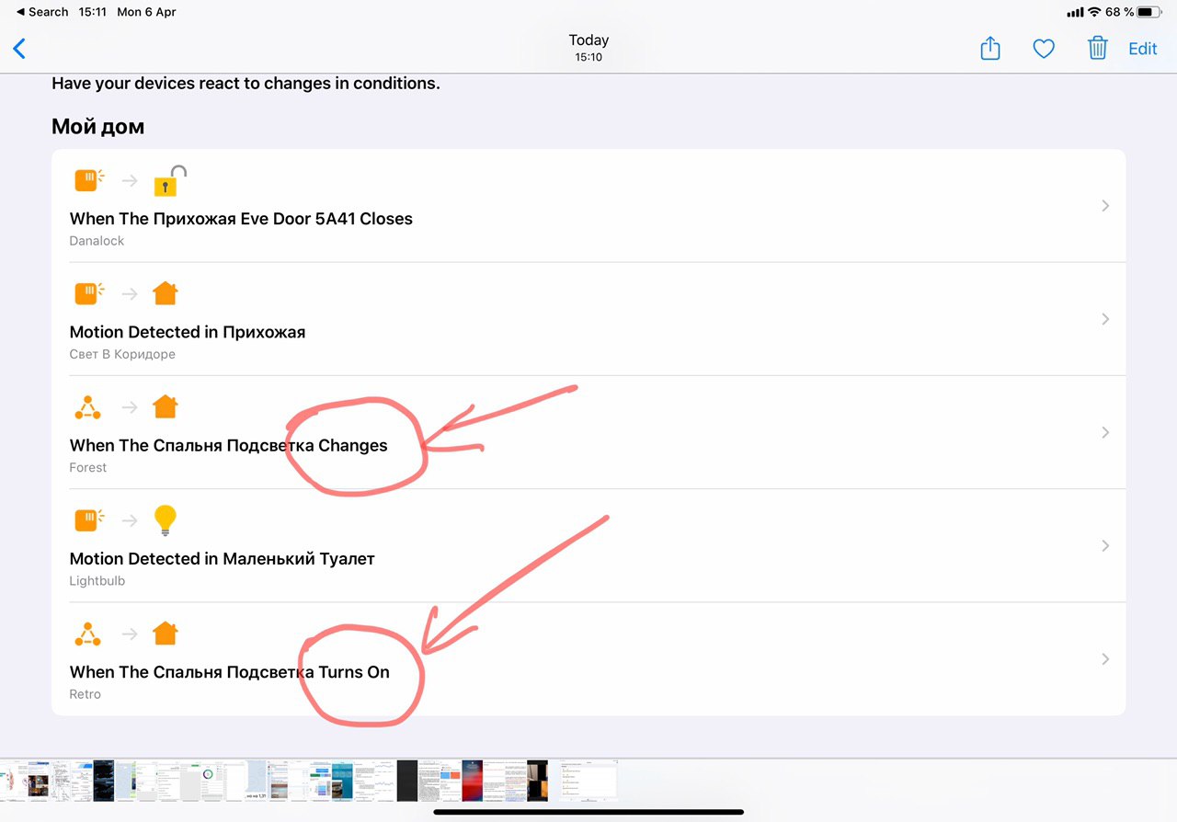Tap the Wi-Fi icon in the status bar

coord(1094,12)
